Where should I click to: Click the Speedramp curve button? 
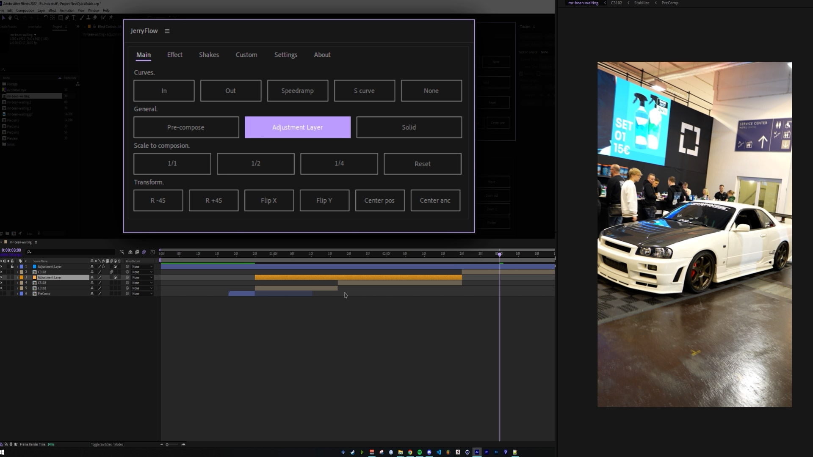[x=297, y=91]
